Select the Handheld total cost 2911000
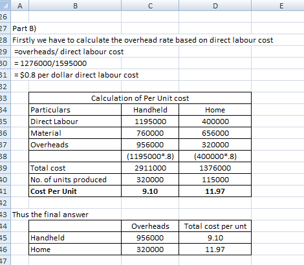Screen dimensions: 304x265 point(150,168)
